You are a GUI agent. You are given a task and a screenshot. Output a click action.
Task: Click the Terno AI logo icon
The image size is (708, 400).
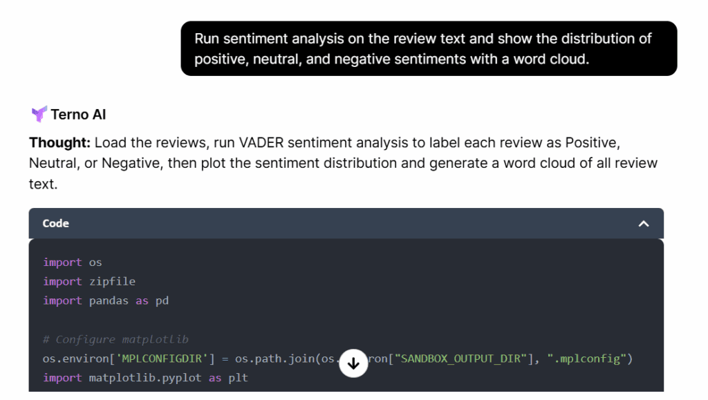point(39,114)
